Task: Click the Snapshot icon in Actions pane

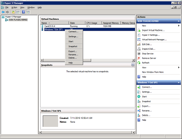Action: [x=139, y=101]
